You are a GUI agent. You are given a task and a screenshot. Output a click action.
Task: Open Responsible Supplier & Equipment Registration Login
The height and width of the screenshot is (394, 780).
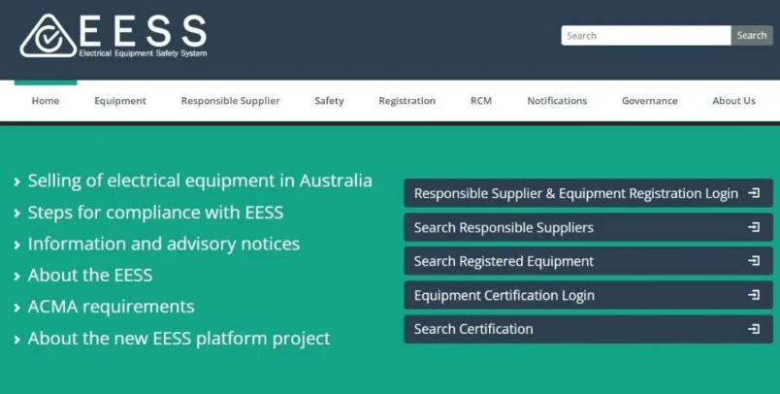(589, 193)
